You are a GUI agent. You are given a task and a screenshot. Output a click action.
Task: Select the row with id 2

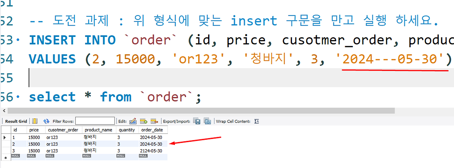[84, 144]
